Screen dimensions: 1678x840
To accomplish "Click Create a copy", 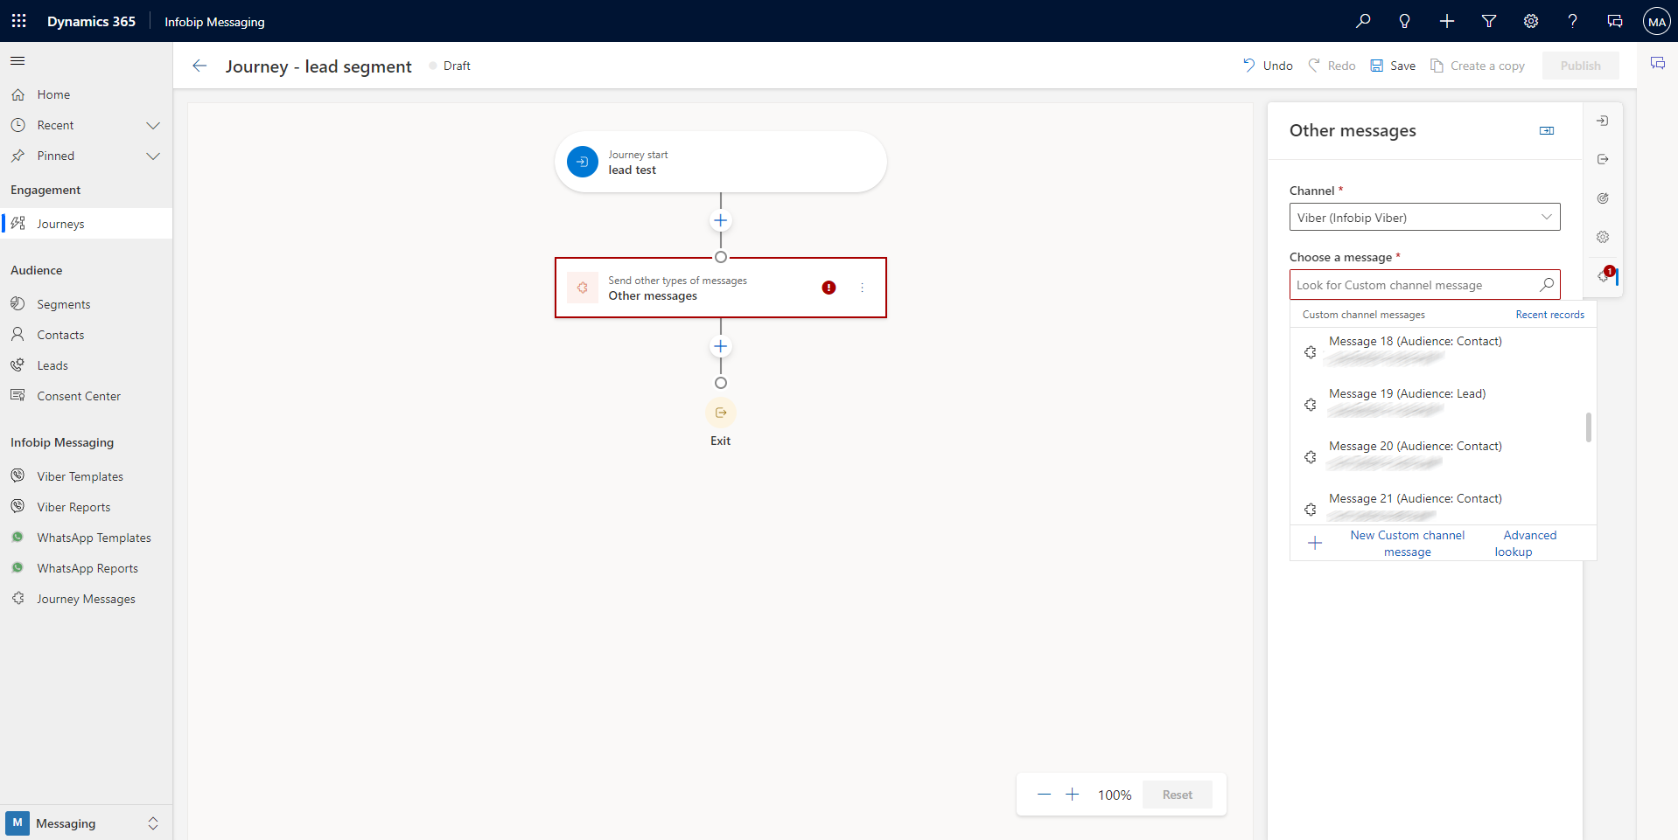I will (1477, 66).
